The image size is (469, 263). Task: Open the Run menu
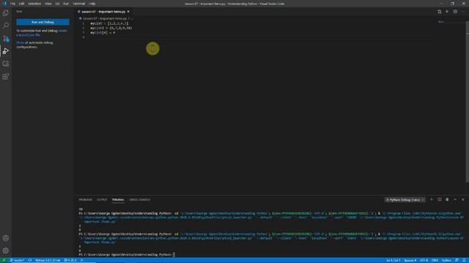66,4
